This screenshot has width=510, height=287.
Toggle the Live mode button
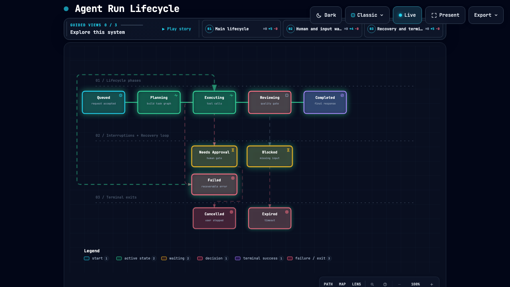407,15
